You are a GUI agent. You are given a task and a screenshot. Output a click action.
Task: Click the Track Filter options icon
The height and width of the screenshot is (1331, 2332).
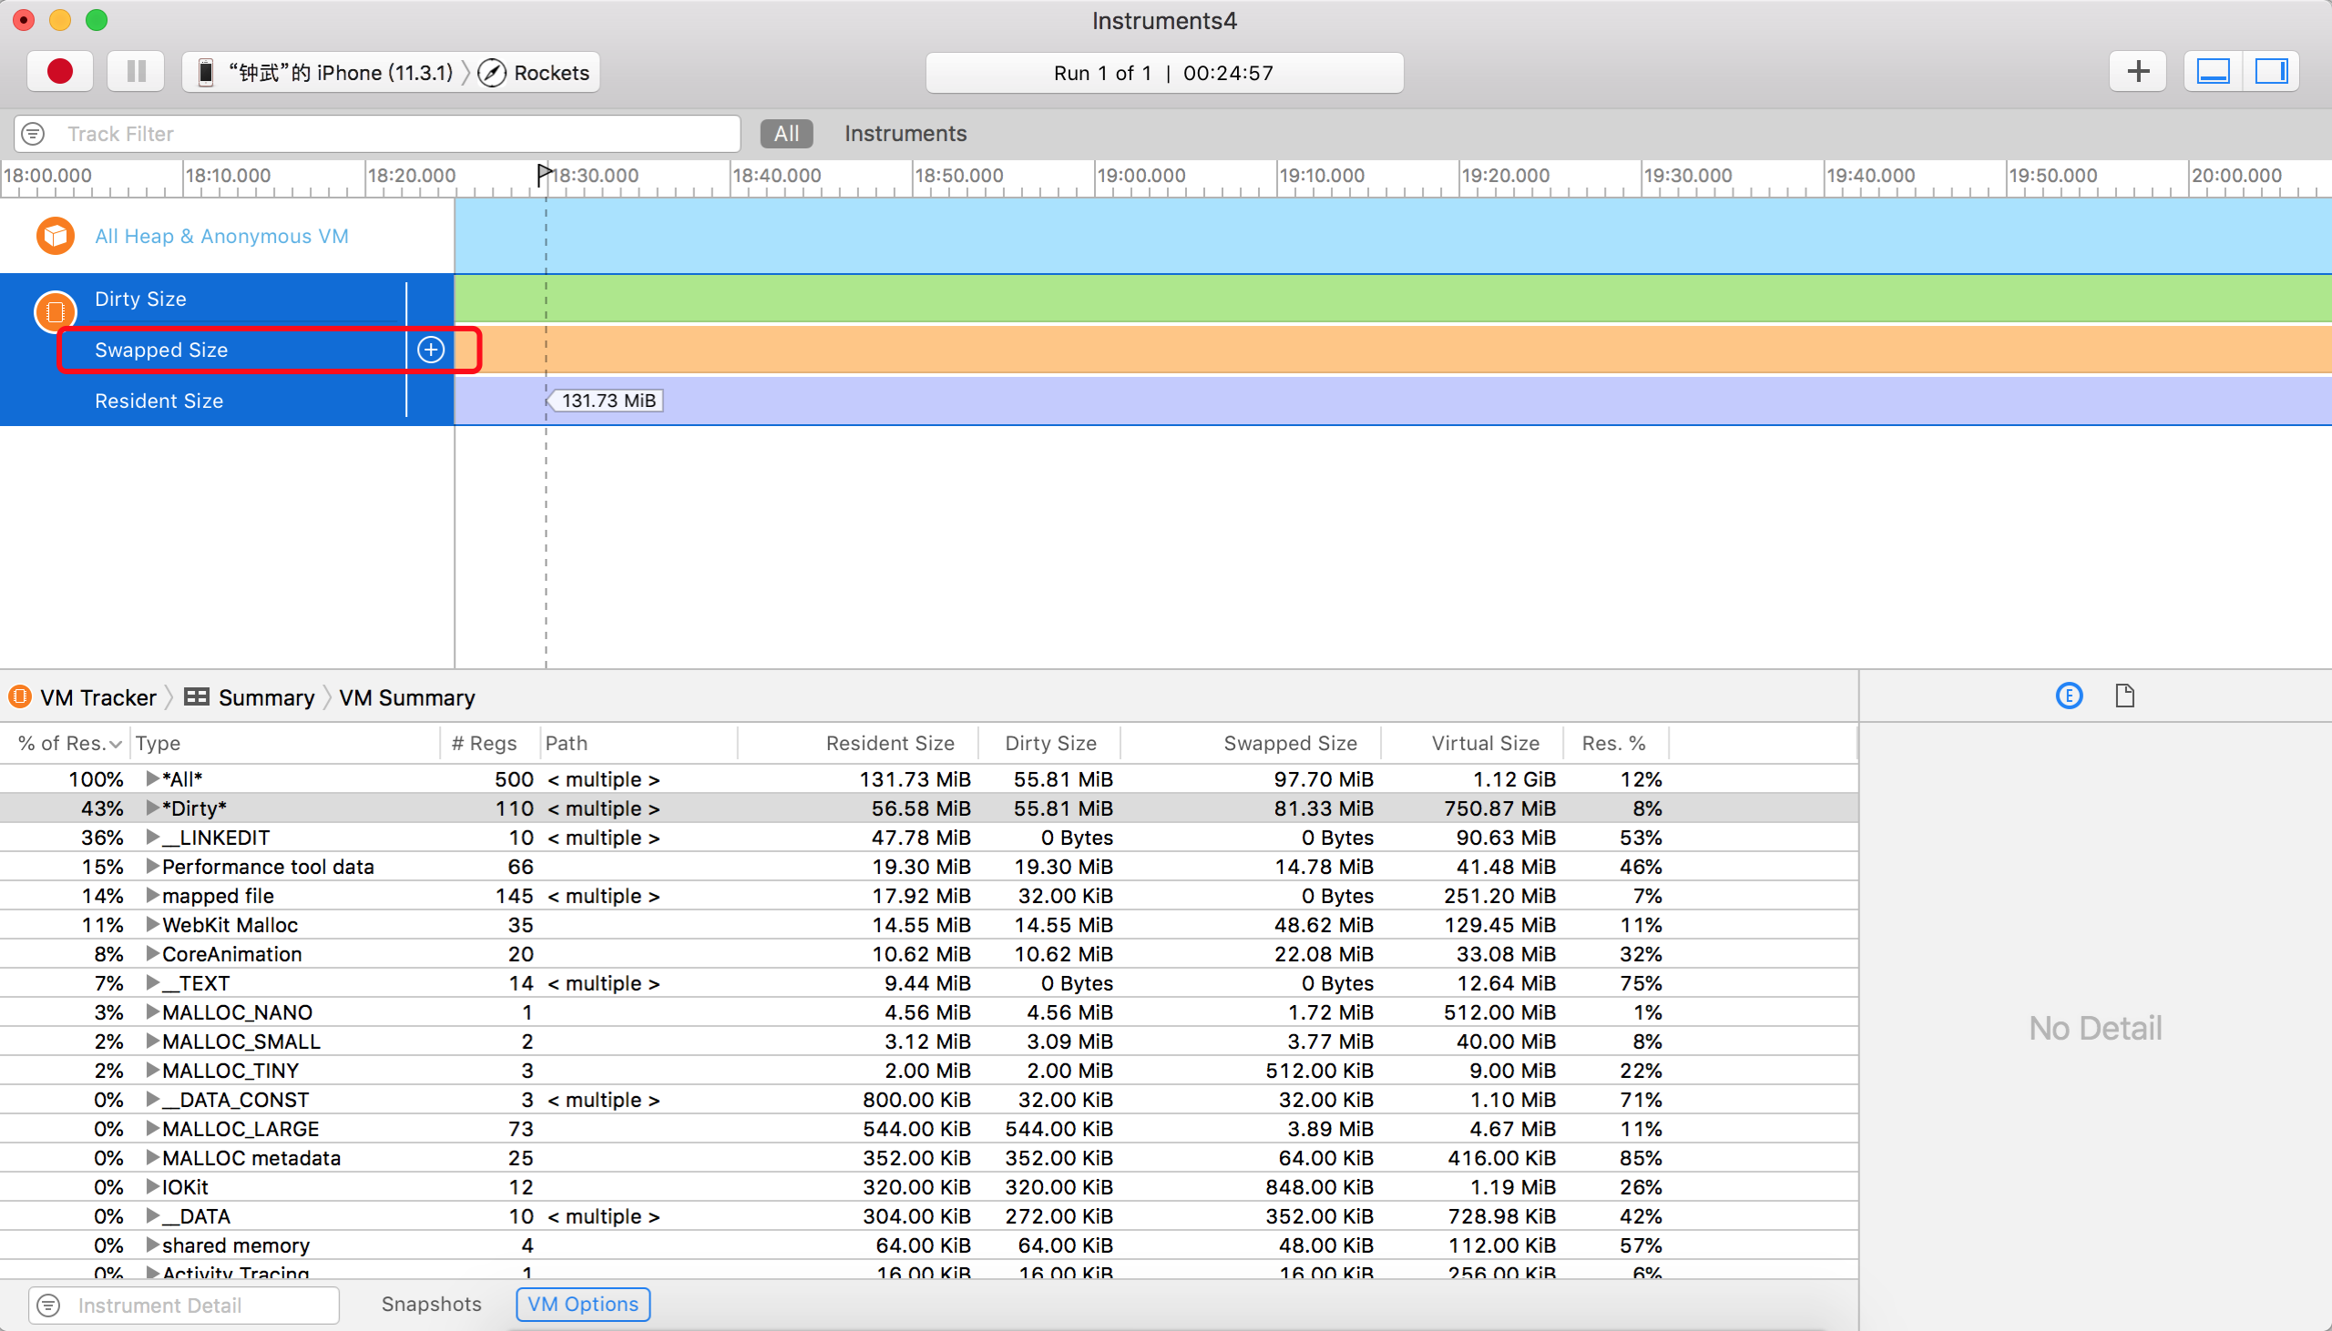[x=34, y=134]
